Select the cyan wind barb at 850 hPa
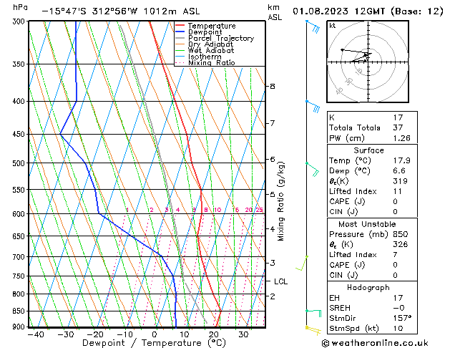This screenshot has height=348, width=450. coord(313,312)
